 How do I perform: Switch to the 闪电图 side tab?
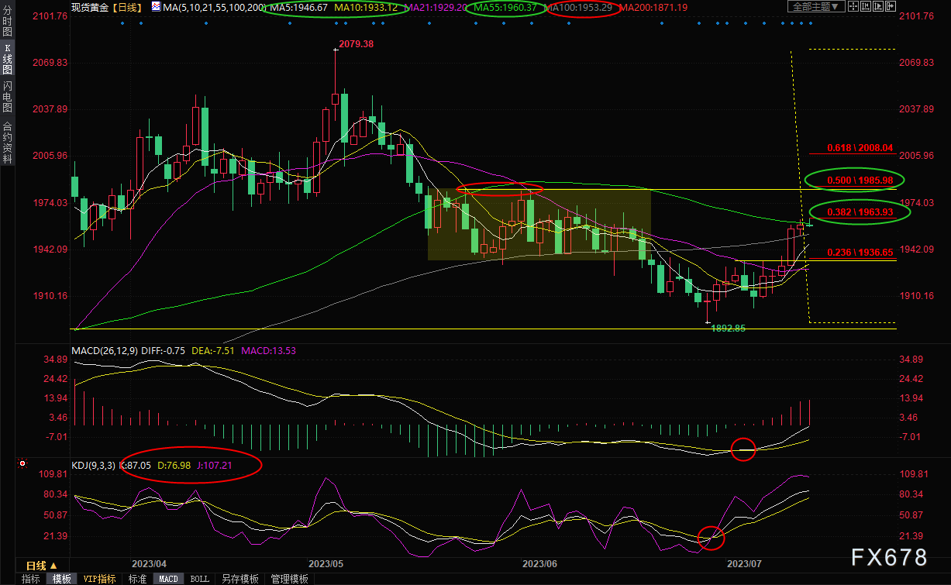(7, 98)
